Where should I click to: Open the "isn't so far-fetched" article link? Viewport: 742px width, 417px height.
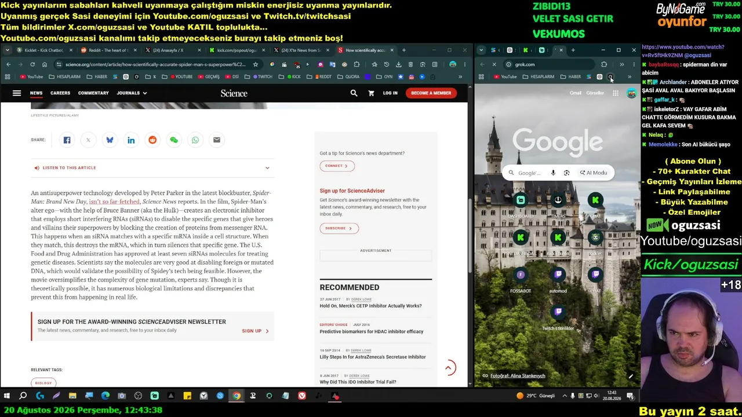(114, 202)
